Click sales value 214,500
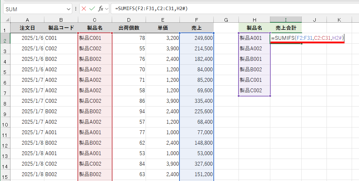The width and height of the screenshot is (359, 181). 197,49
